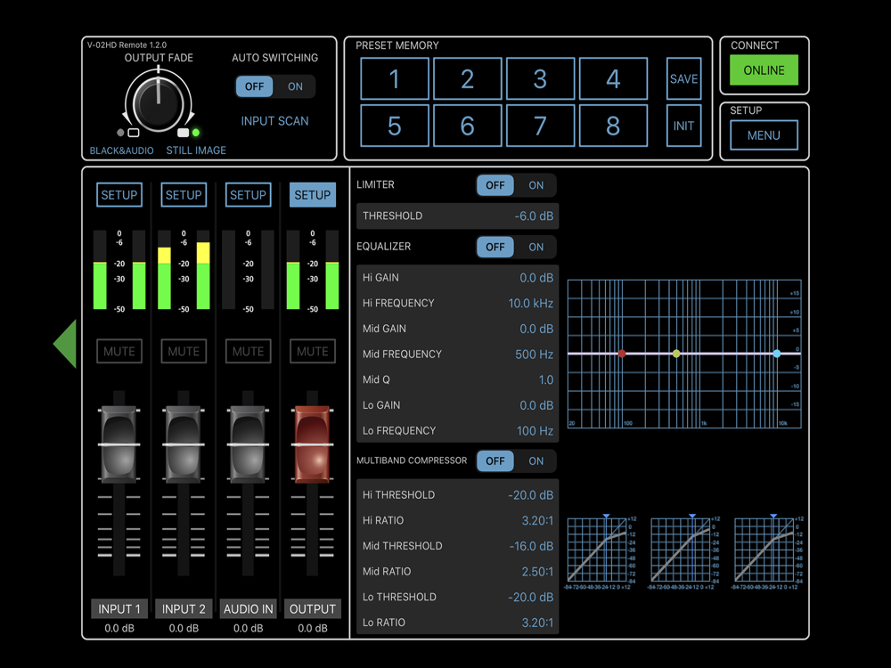Turn on the Multiband Compressor
Screen dimensions: 891x668
coord(535,460)
